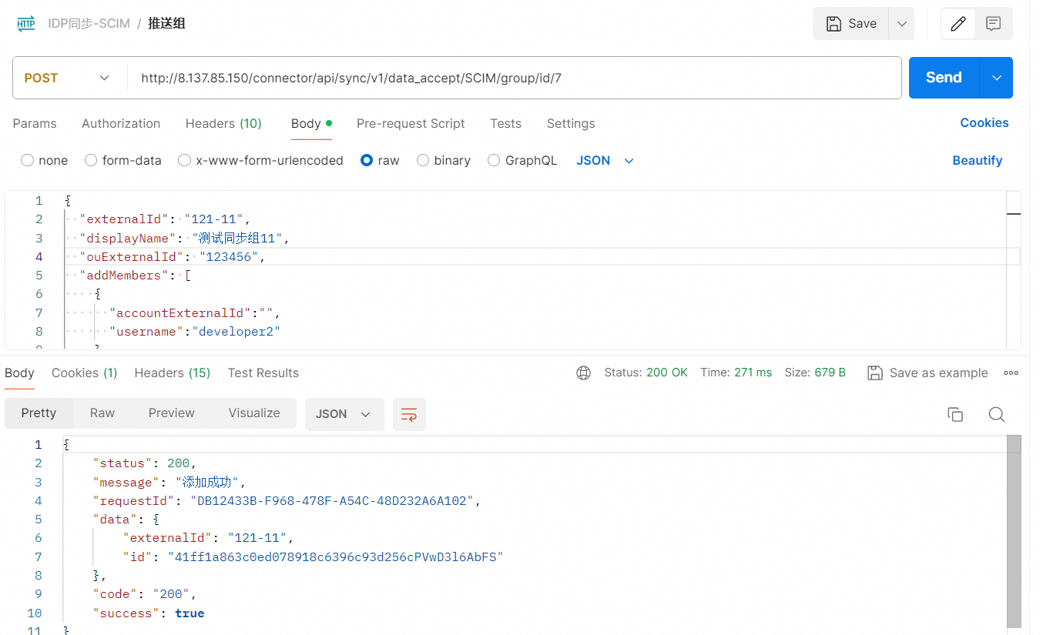Search the response with magnifier icon
Viewport: 1040px width, 635px height.
[997, 414]
